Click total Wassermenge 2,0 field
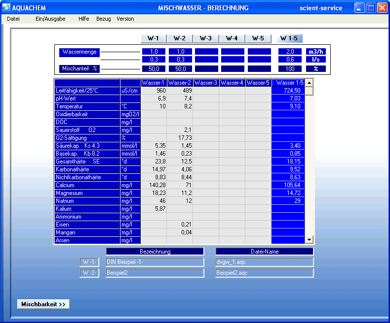Viewport: 390px width, 323px height. [x=290, y=52]
